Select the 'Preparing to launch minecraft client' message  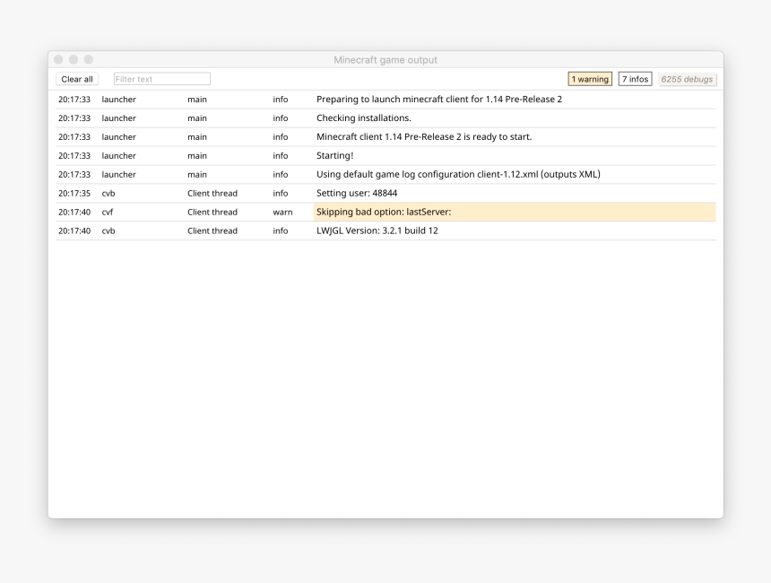pos(439,100)
